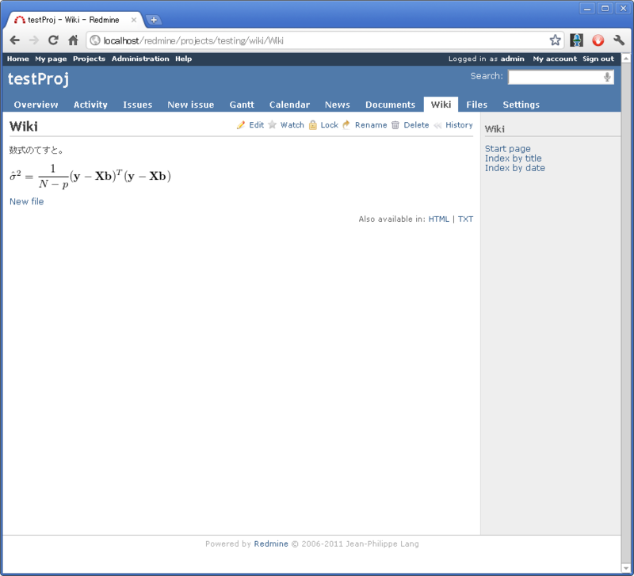This screenshot has height=576, width=634.
Task: Click Sign out
Action: click(598, 59)
